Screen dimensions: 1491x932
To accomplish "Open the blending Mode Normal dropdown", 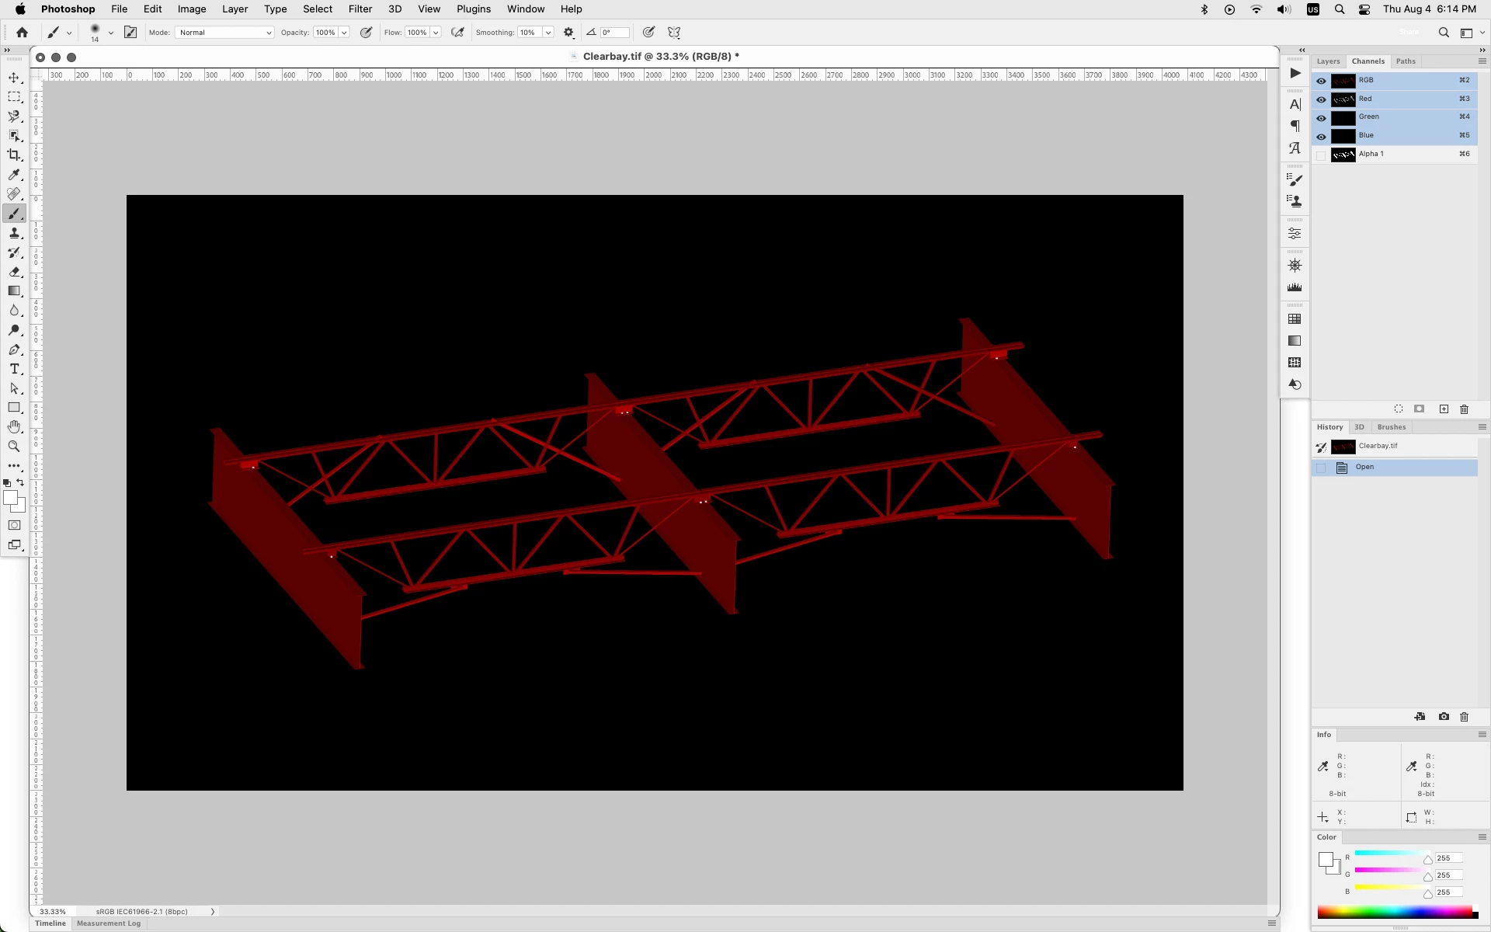I will tap(224, 33).
